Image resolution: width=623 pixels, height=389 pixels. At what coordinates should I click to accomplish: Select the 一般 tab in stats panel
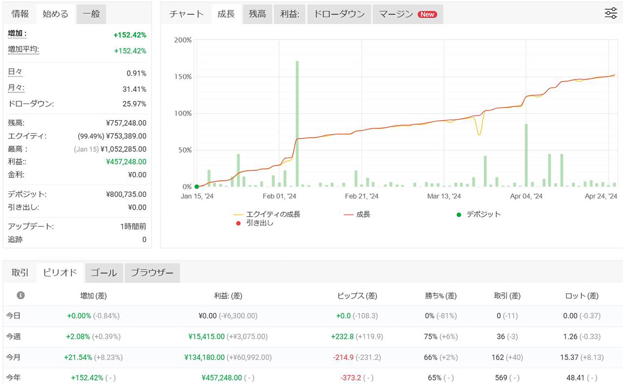tap(91, 14)
